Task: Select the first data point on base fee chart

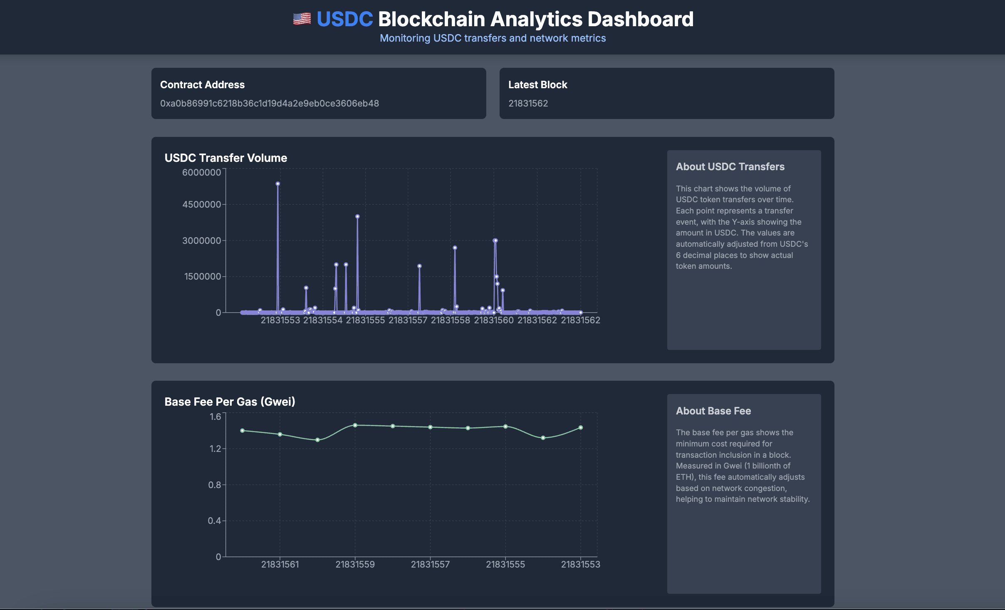Action: point(242,430)
